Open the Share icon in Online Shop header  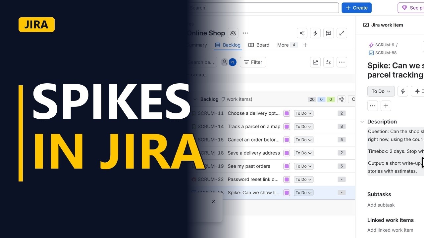[302, 33]
